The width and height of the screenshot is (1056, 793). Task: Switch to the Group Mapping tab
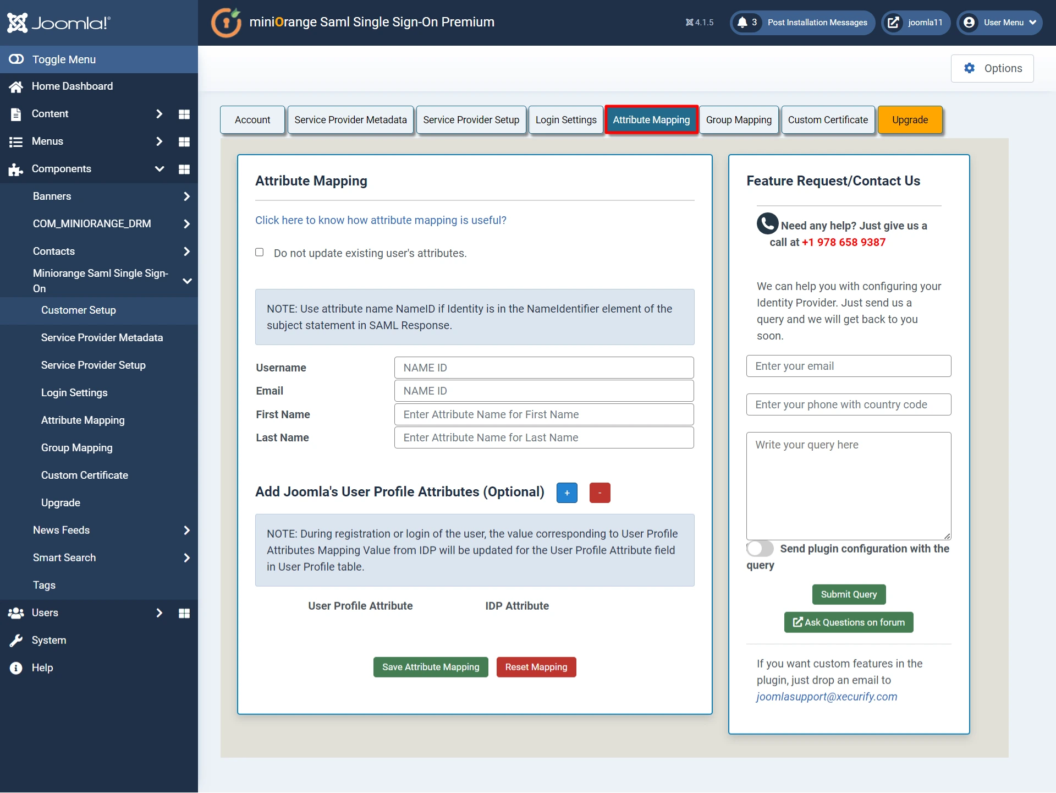click(x=739, y=119)
